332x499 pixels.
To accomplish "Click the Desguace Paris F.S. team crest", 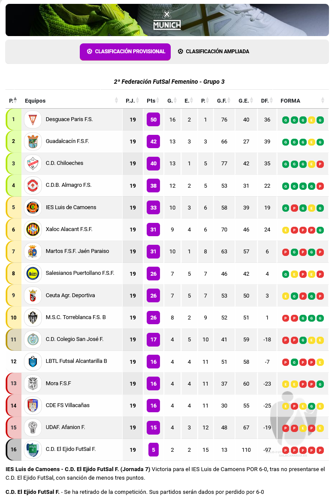I will 33,119.
